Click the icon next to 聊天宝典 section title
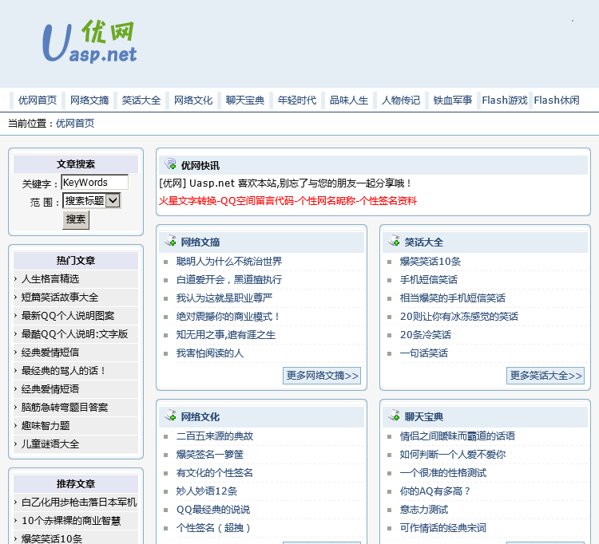Image resolution: width=599 pixels, height=544 pixels. point(394,416)
